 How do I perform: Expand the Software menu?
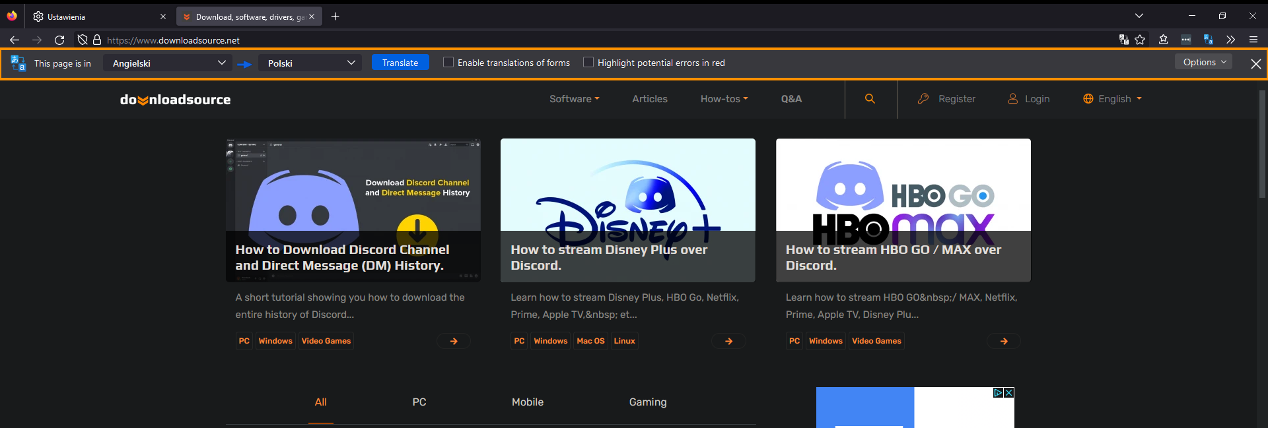(x=575, y=99)
